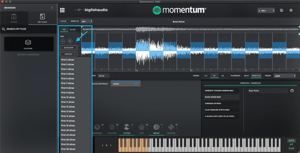Open the Input Q OFF dropdown
This screenshot has width=300, height=153.
pos(87,21)
